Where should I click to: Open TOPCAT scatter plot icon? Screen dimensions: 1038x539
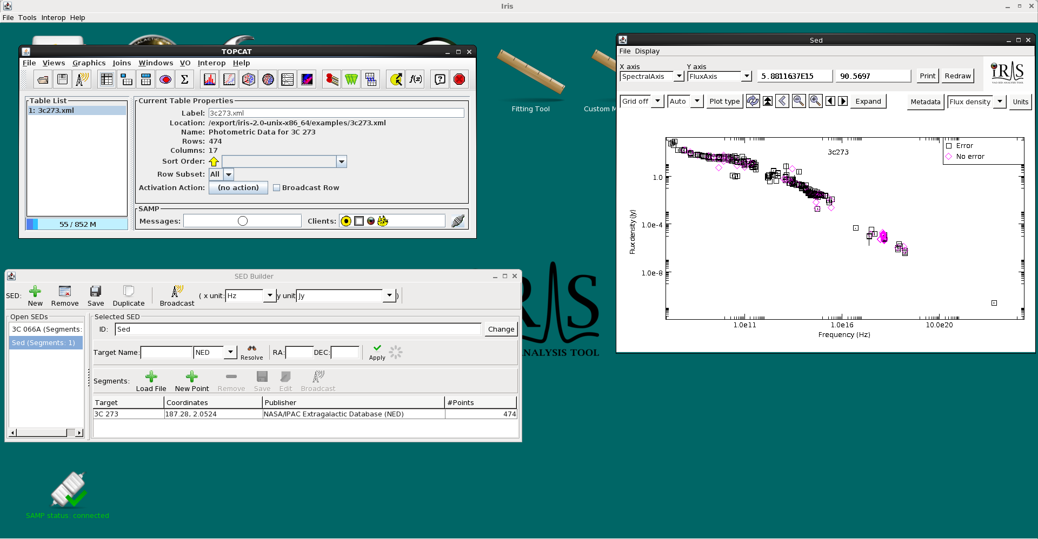[229, 79]
